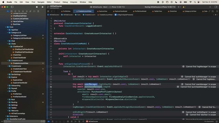This screenshot has height=123, width=219.
Task: Collapse the CategoryList folder
Action: (8, 33)
